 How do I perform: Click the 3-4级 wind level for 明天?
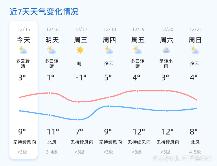click(52, 152)
